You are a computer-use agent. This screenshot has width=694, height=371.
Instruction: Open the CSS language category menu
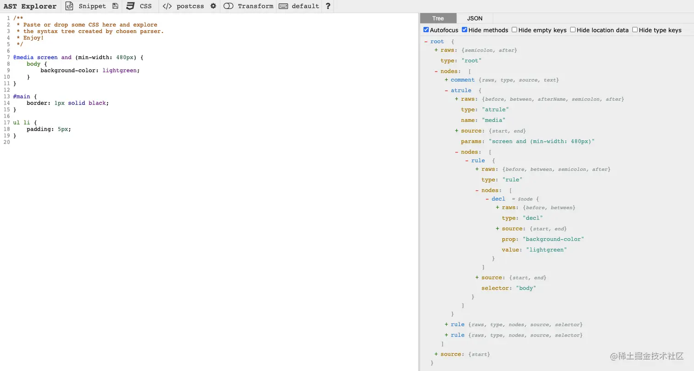(139, 6)
